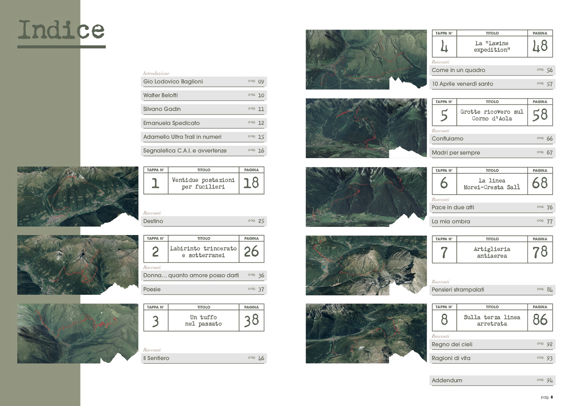Open the 'Destino' story entry

coord(204,221)
